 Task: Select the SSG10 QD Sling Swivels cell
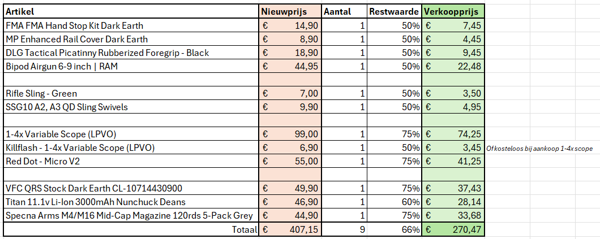(130, 107)
